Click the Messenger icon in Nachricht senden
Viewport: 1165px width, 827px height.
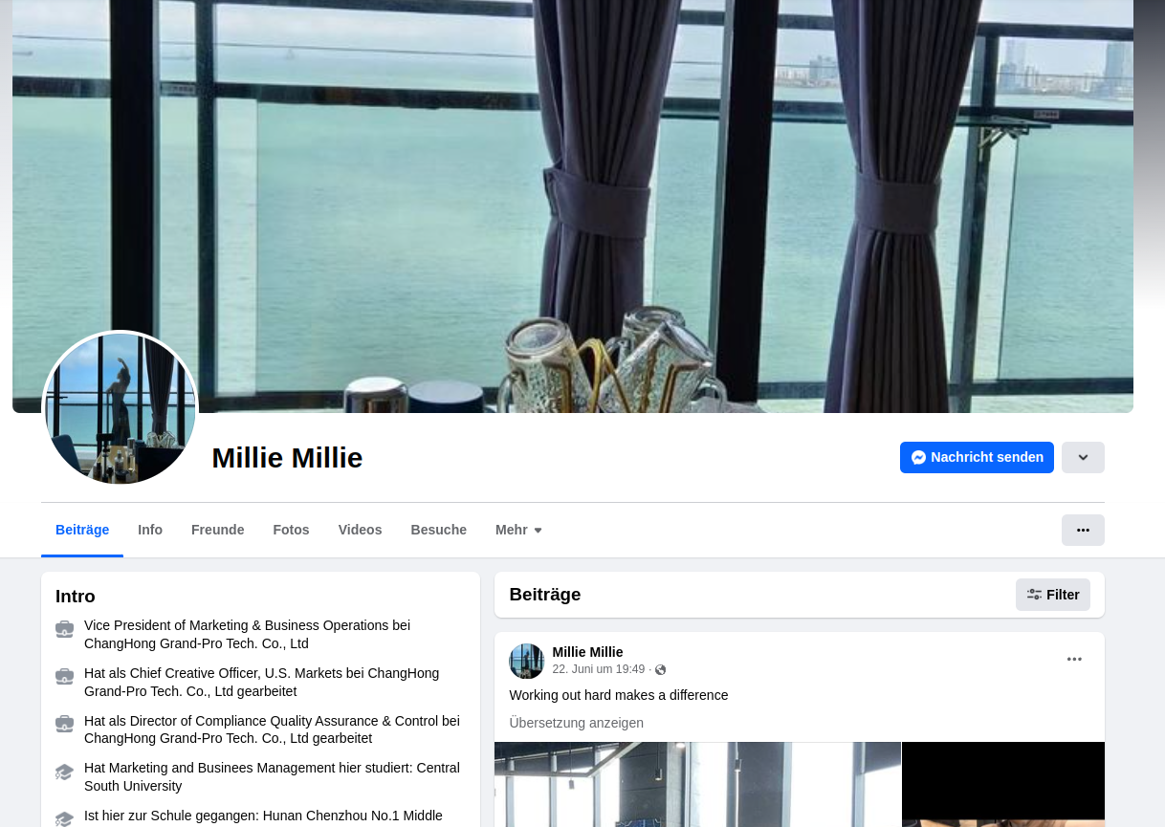pyautogui.click(x=918, y=457)
